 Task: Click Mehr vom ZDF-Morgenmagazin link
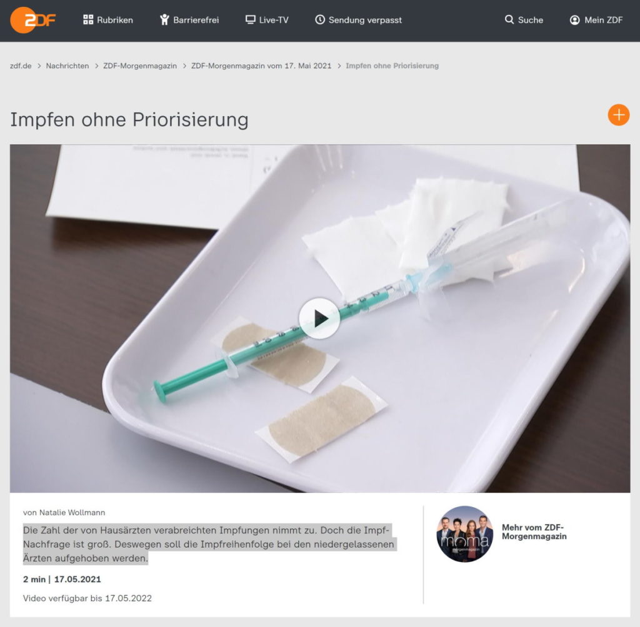[x=534, y=532]
